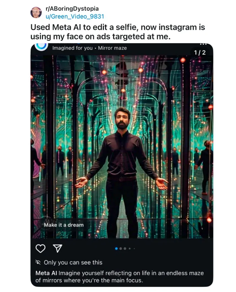236x292 pixels.
Task: Select the active blue carousel dot
Action: coord(117,249)
